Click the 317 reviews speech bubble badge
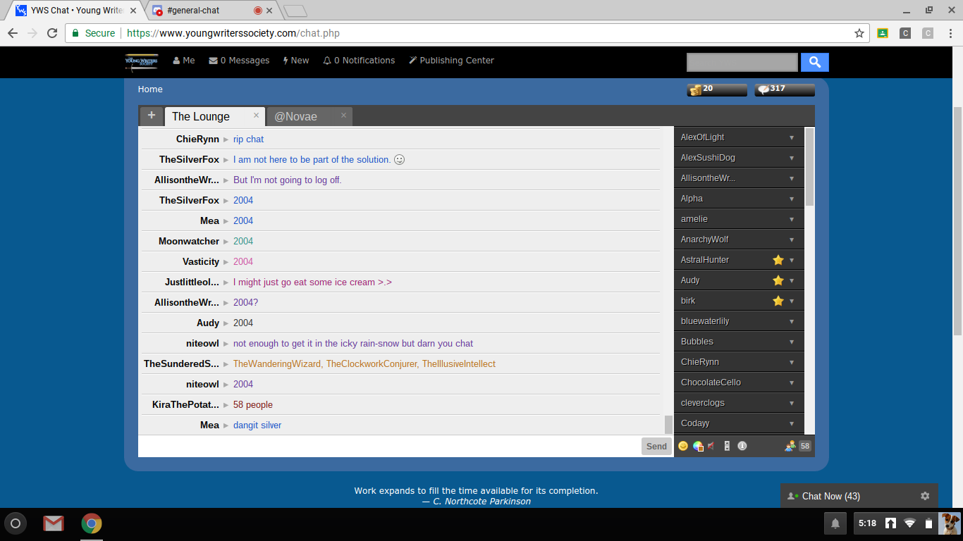This screenshot has width=963, height=541. (785, 89)
